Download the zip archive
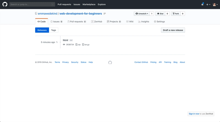The image size is (220, 122). tap(78, 44)
